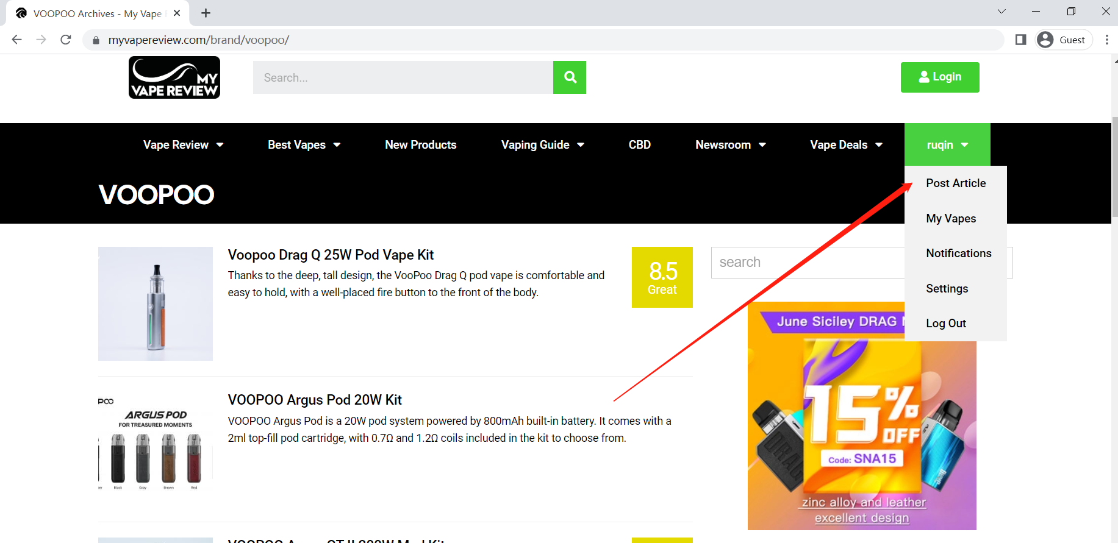
Task: Click the Guest profile avatar
Action: [1045, 40]
